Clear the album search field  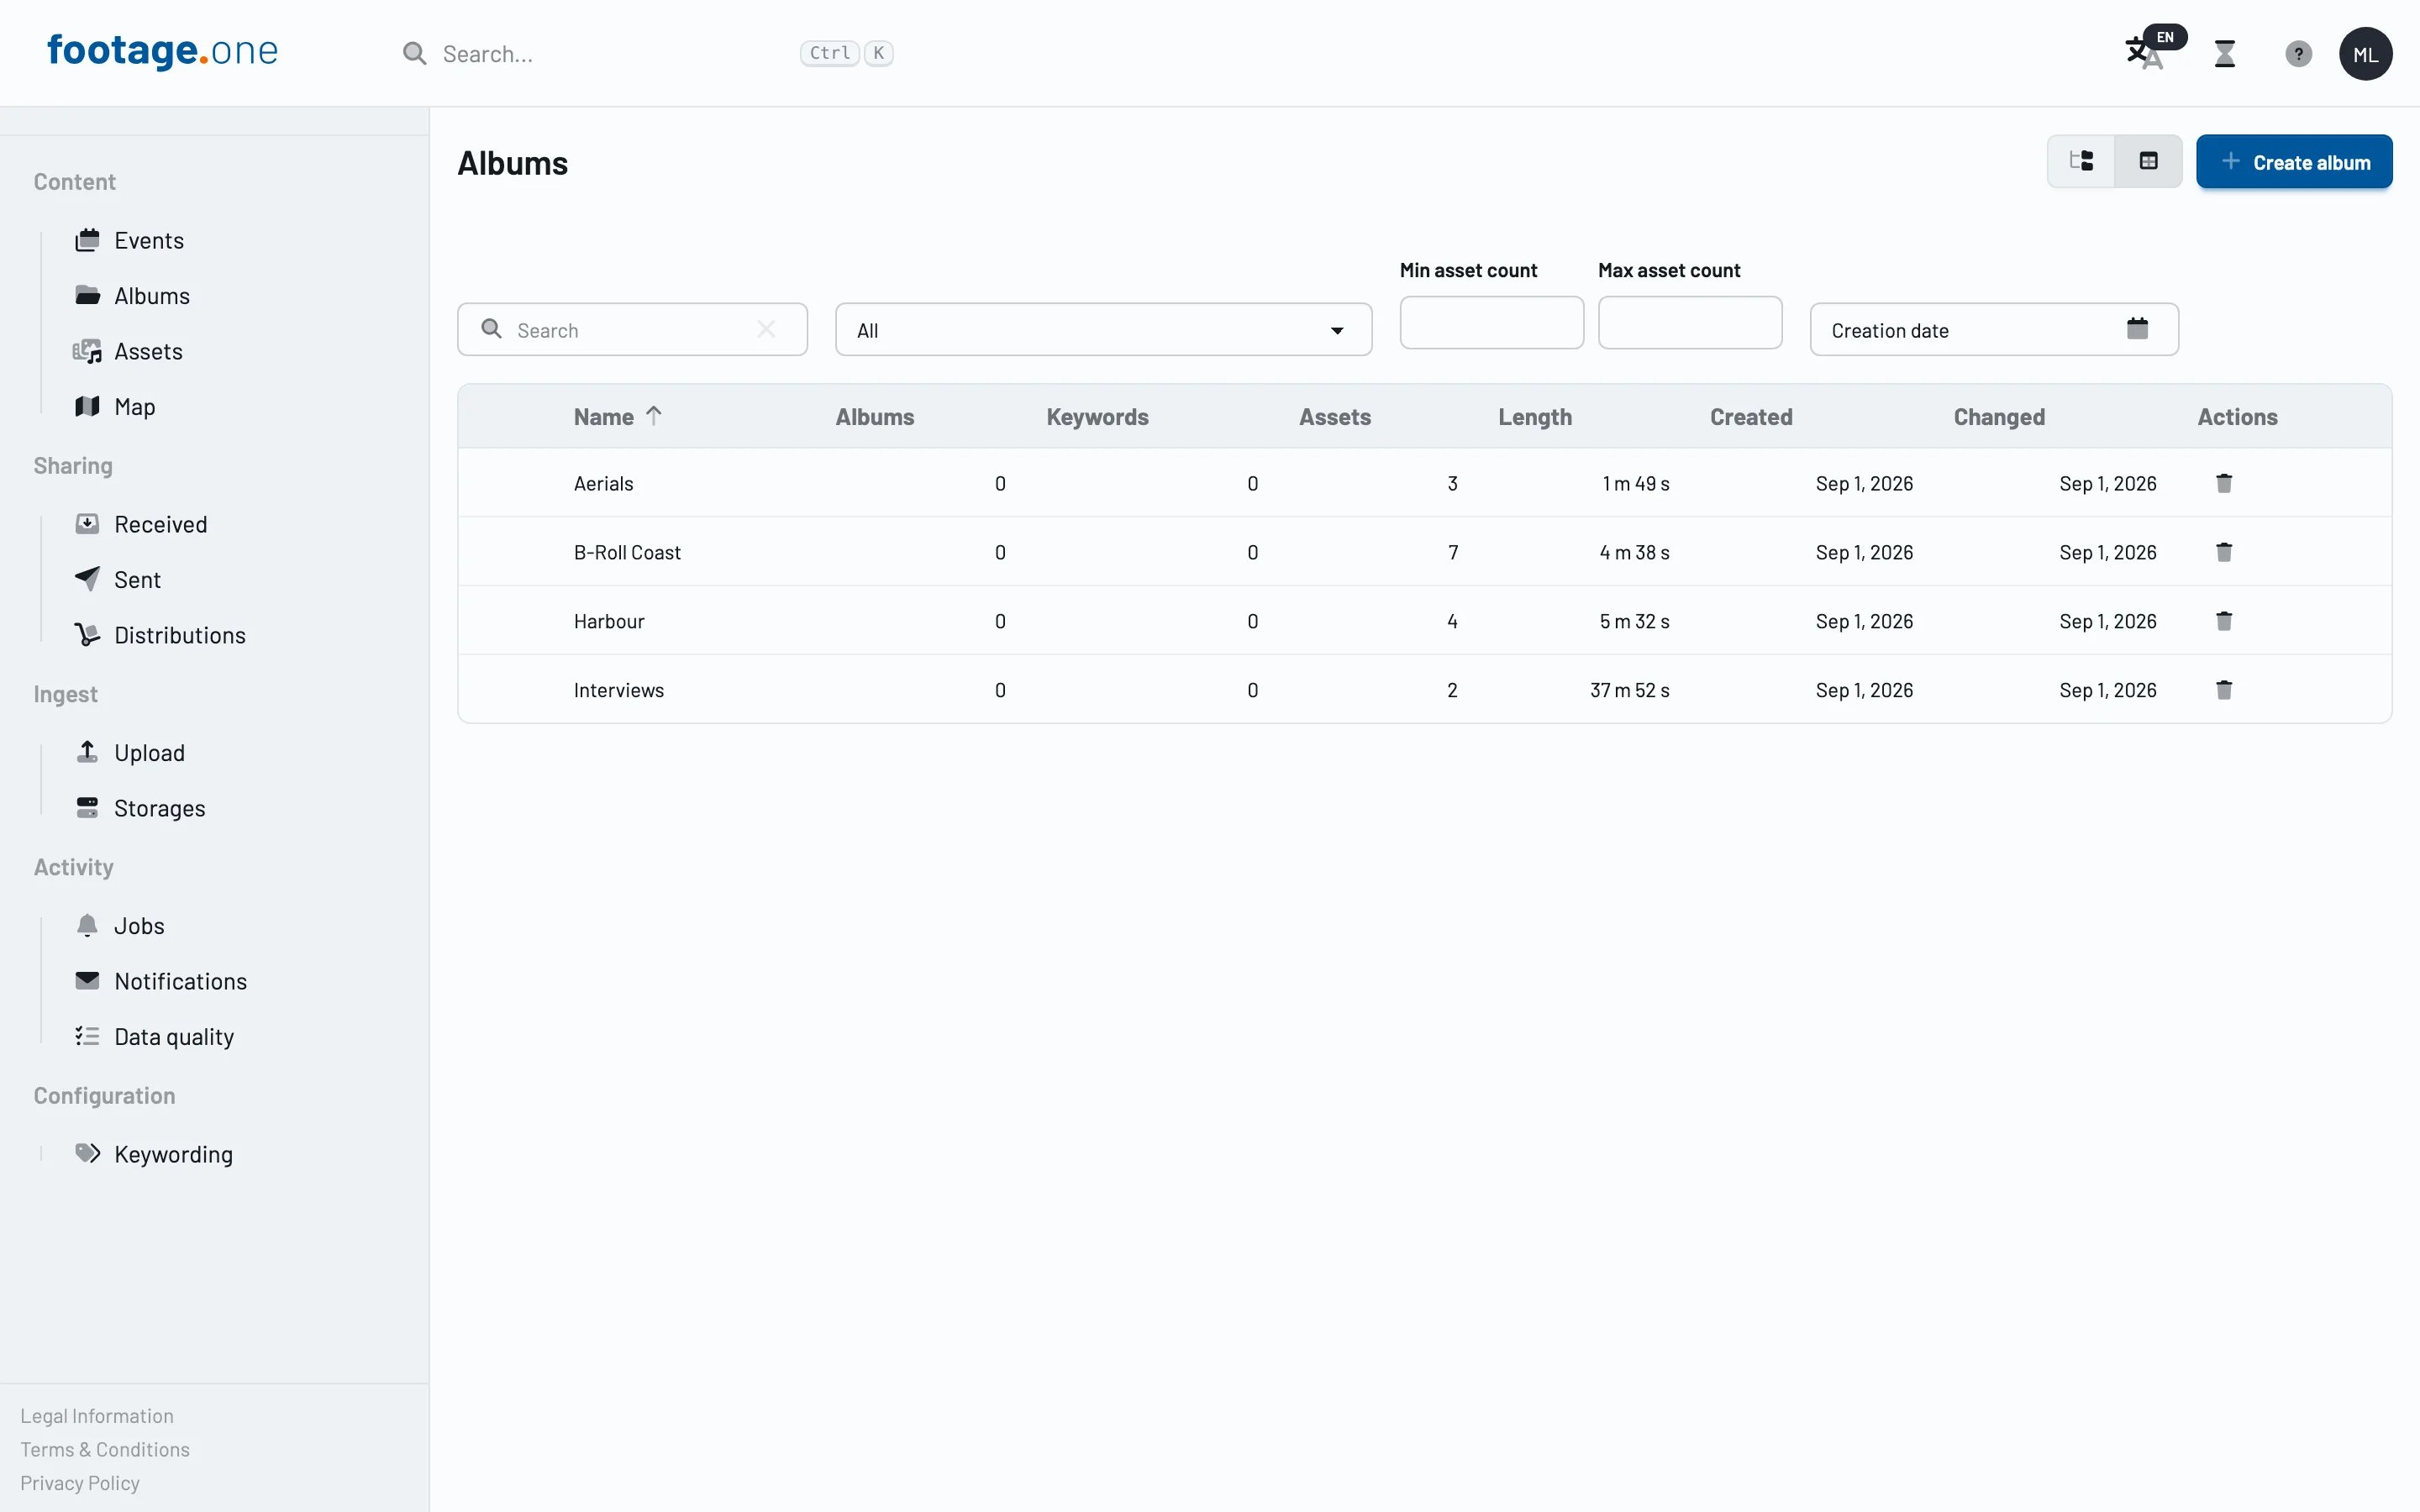[766, 329]
